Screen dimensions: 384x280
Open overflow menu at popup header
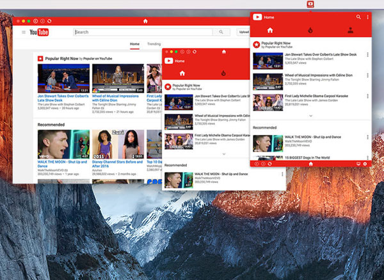pyautogui.click(x=367, y=17)
